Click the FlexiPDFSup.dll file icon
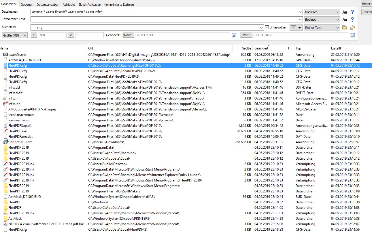The width and height of the screenshot is (372, 237). click(x=5, y=126)
